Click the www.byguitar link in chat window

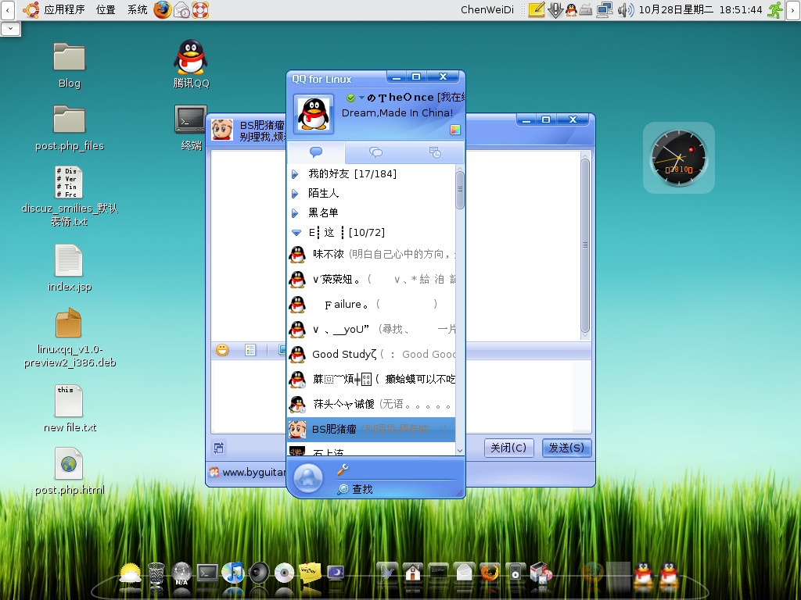(x=253, y=473)
